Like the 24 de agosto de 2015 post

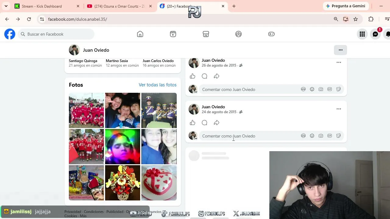pos(193,123)
